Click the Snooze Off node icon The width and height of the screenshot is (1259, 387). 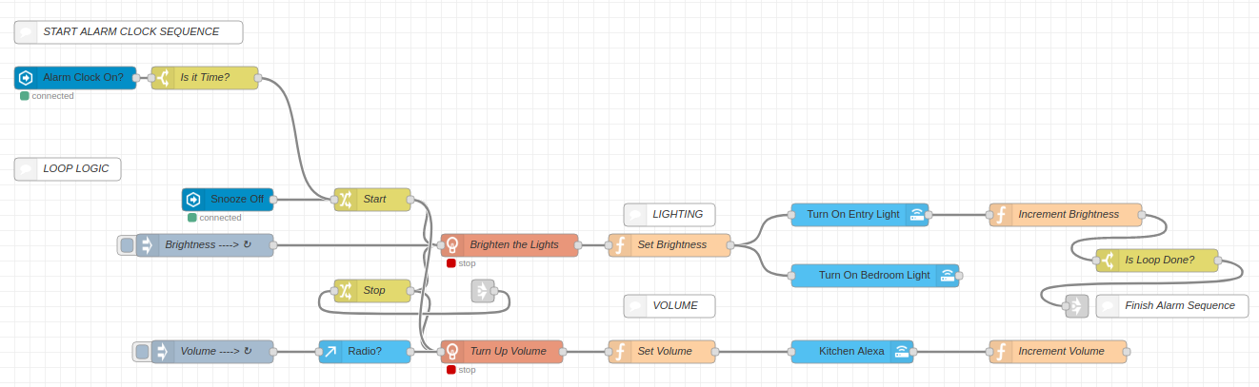point(194,200)
